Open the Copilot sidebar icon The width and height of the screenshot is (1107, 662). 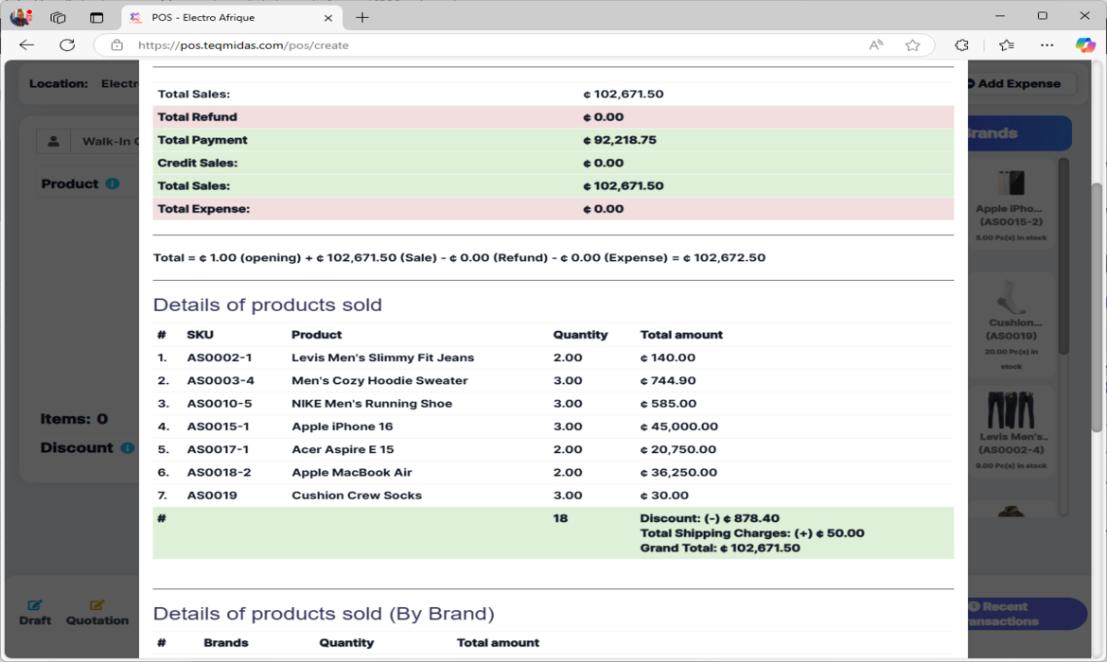[1084, 44]
